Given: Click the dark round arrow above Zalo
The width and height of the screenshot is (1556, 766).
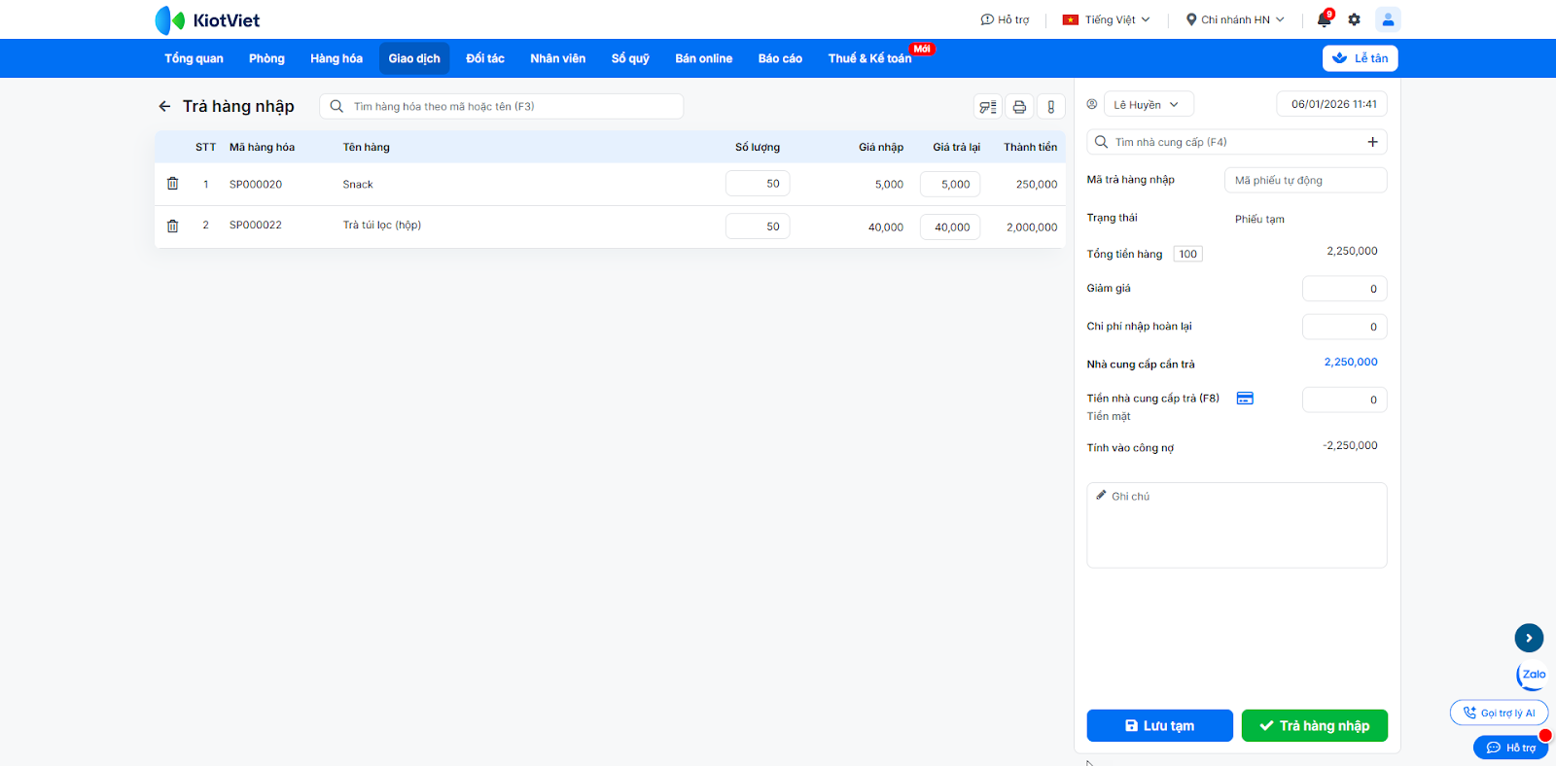Looking at the screenshot, I should point(1529,638).
